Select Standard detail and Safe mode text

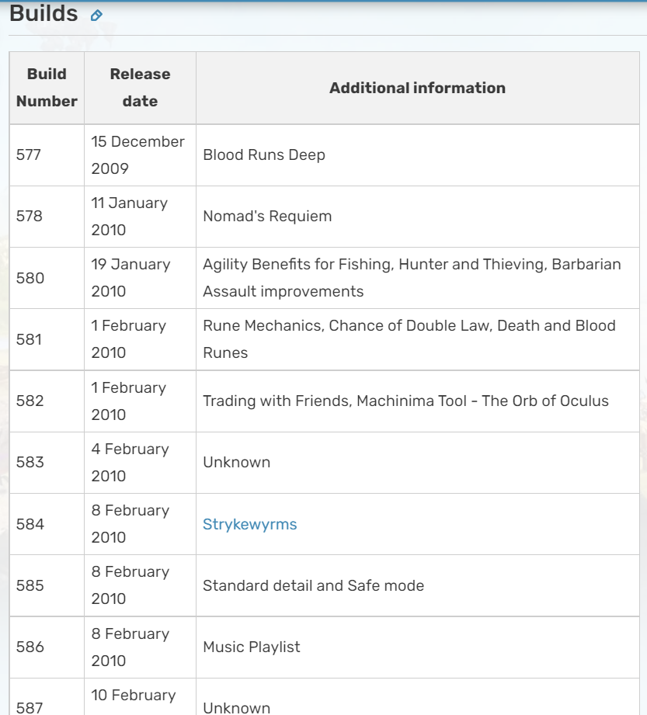pos(314,585)
